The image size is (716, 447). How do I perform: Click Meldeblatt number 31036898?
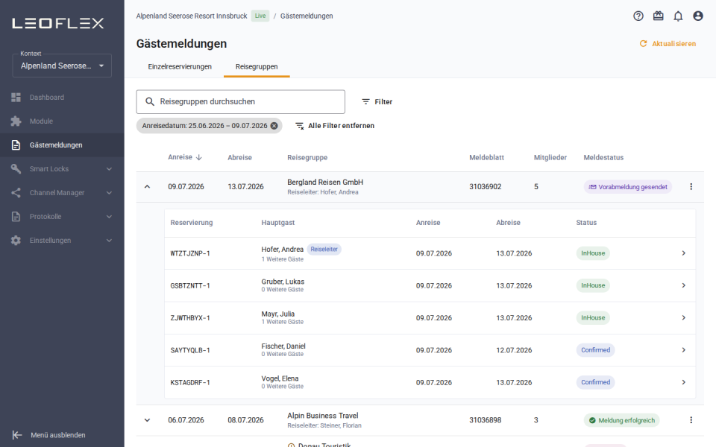[486, 420]
